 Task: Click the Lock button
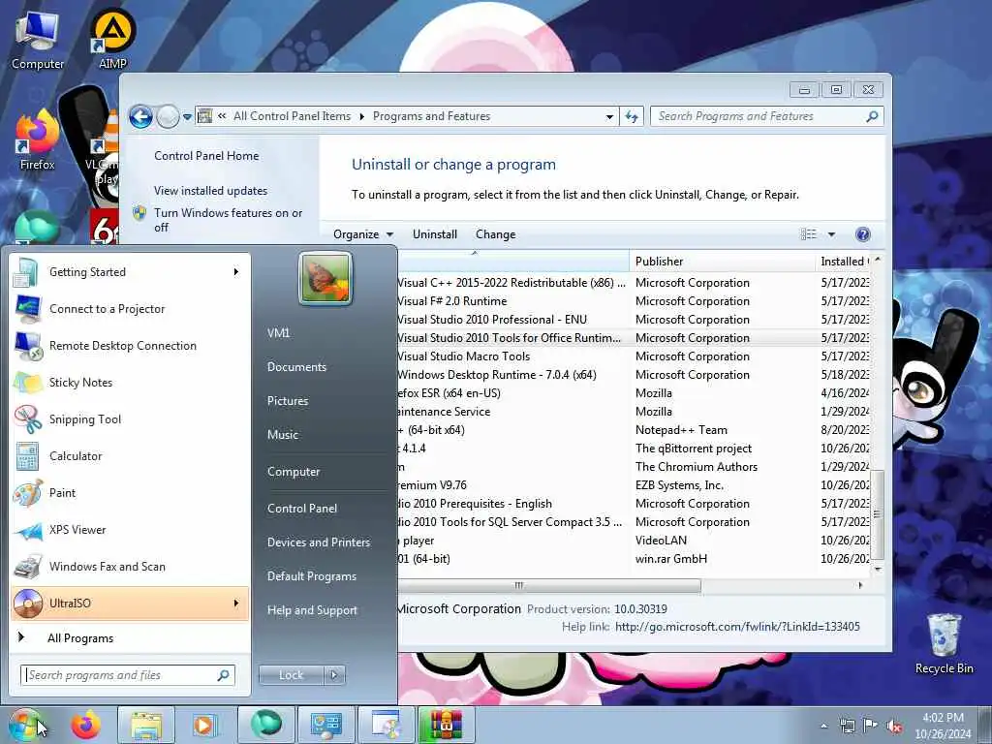(292, 675)
